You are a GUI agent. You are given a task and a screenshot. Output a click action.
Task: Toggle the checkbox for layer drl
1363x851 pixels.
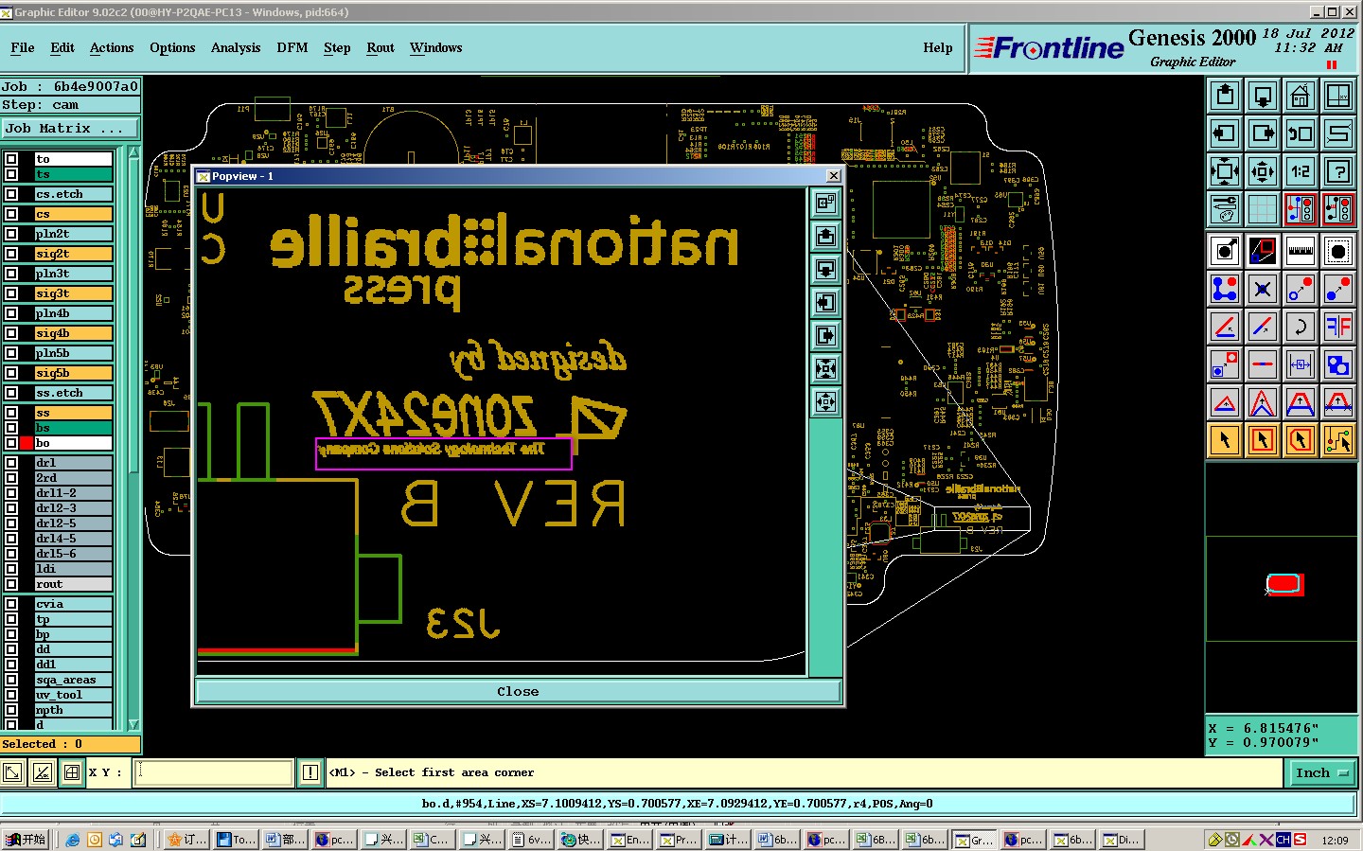point(11,463)
